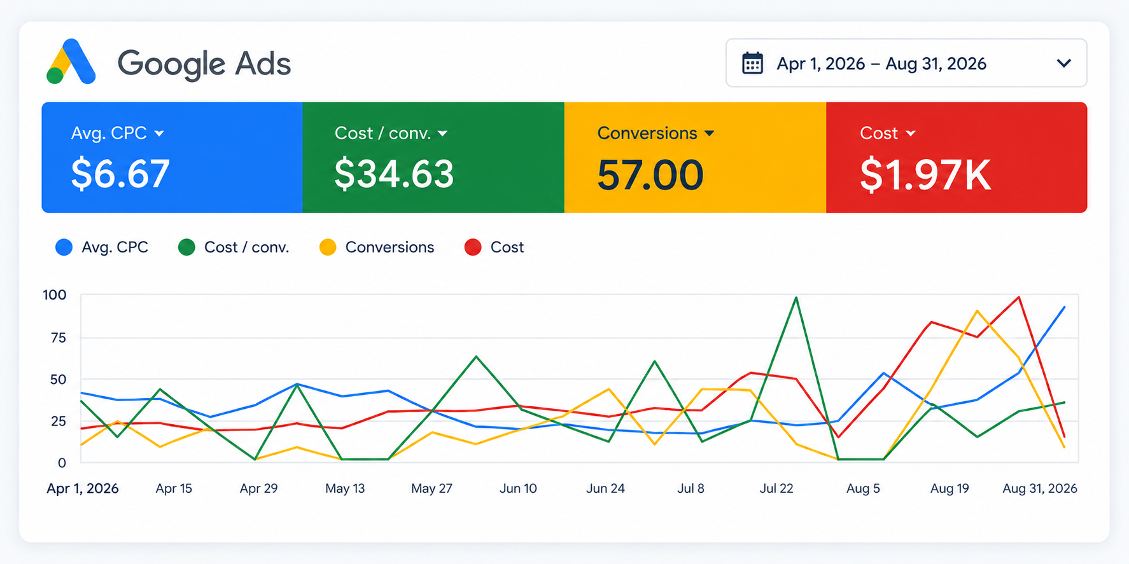
Task: Click the calendar icon in date picker
Action: (752, 63)
